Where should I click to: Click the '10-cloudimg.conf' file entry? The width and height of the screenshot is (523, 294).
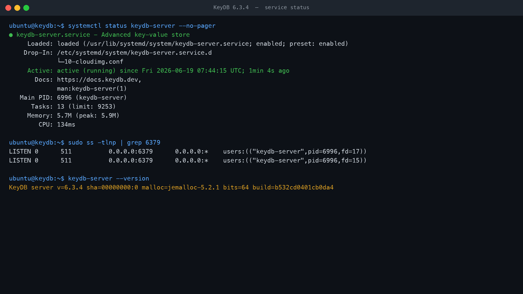pyautogui.click(x=94, y=62)
